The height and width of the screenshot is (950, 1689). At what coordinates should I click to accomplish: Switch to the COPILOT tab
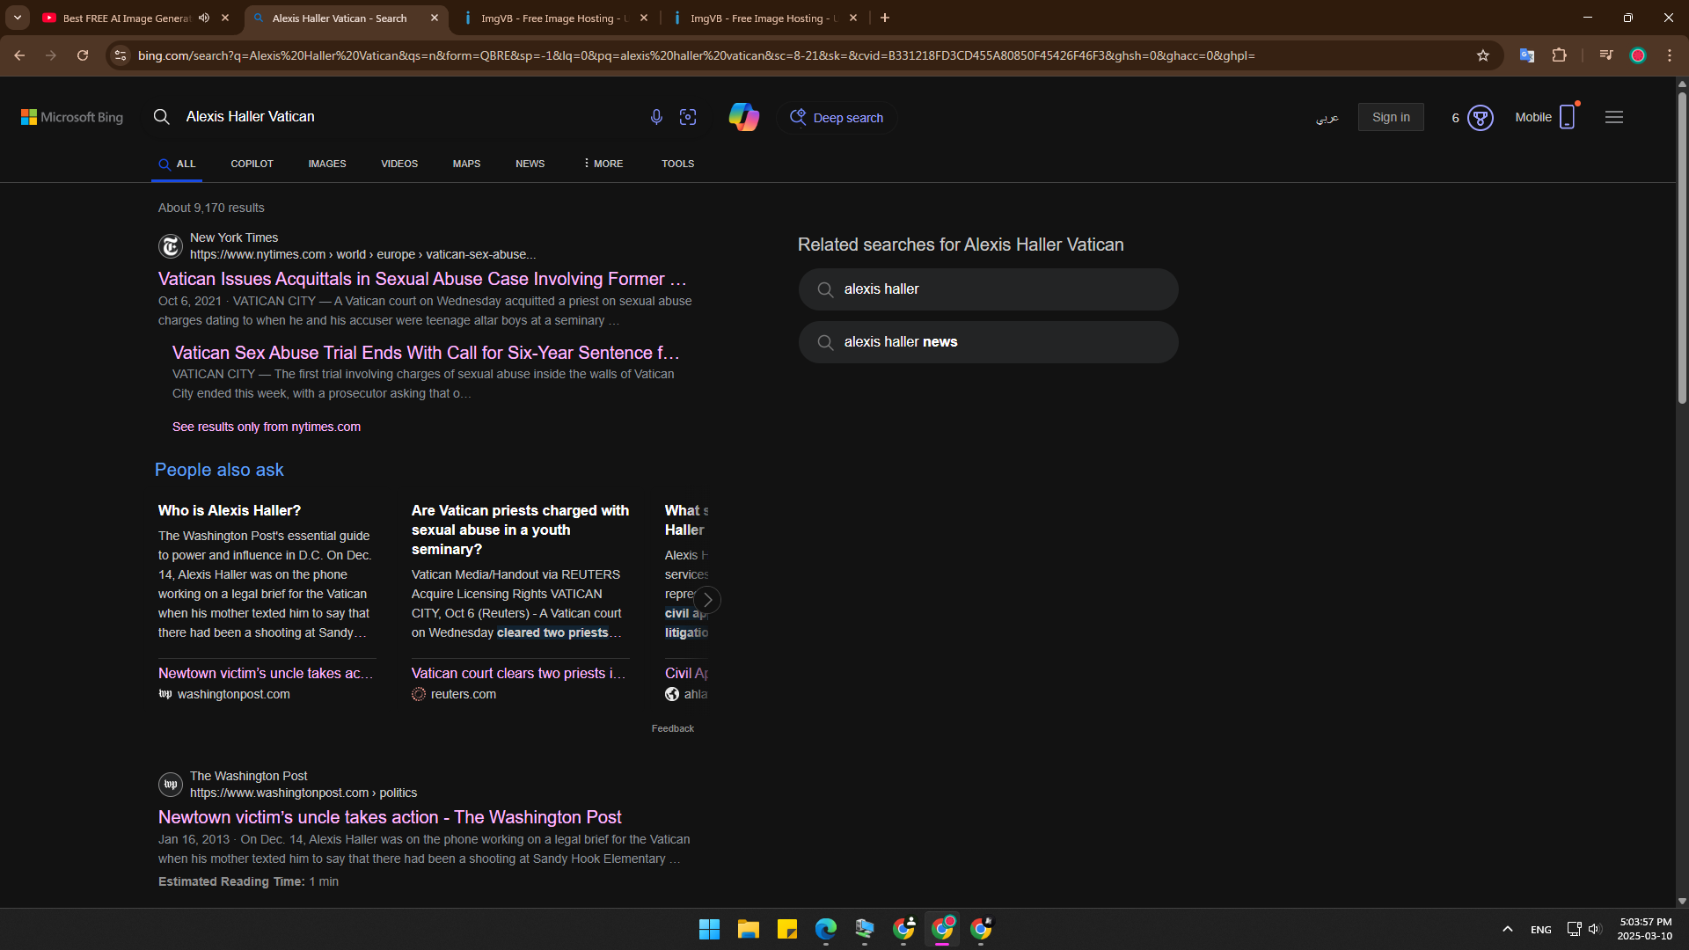pyautogui.click(x=252, y=164)
